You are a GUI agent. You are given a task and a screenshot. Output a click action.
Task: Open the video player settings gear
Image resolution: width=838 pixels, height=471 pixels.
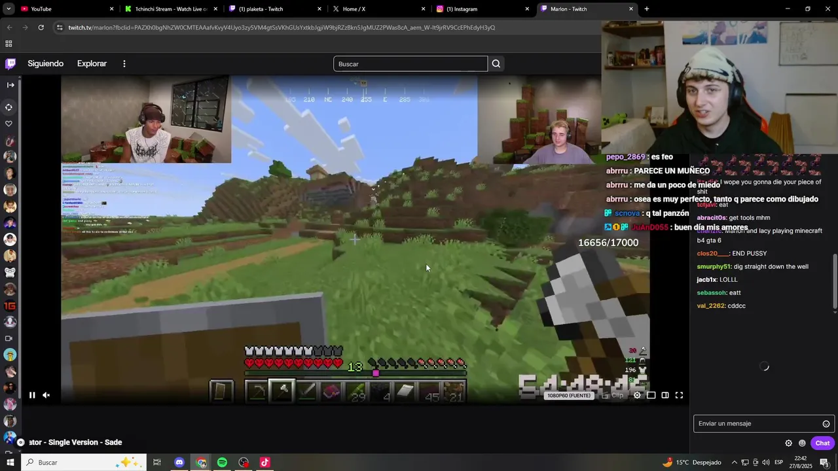tap(637, 395)
